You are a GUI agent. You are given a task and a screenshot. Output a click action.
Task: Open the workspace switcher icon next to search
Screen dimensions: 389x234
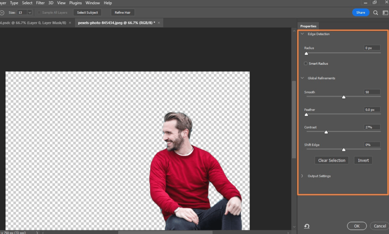(x=385, y=13)
